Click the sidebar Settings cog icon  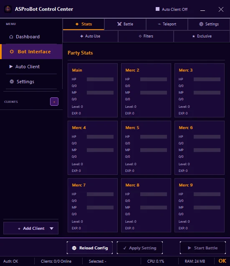coord(12,82)
